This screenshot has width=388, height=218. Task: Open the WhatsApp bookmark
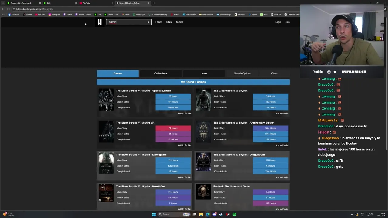[139, 15]
